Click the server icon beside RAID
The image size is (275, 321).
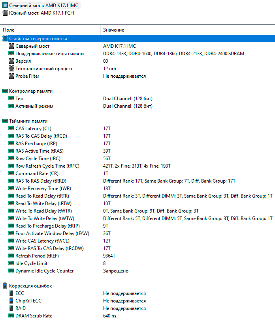pyautogui.click(x=11, y=308)
